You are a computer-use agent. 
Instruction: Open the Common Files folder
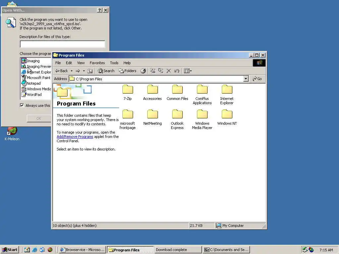[177, 93]
